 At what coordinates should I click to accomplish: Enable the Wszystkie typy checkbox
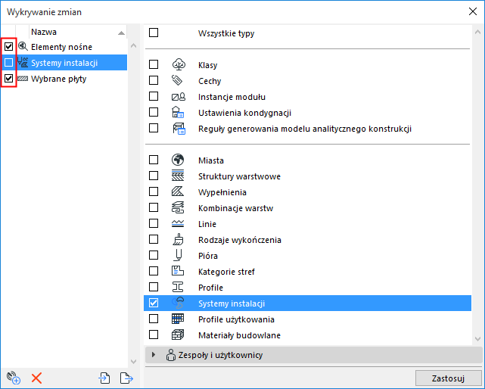pos(154,33)
